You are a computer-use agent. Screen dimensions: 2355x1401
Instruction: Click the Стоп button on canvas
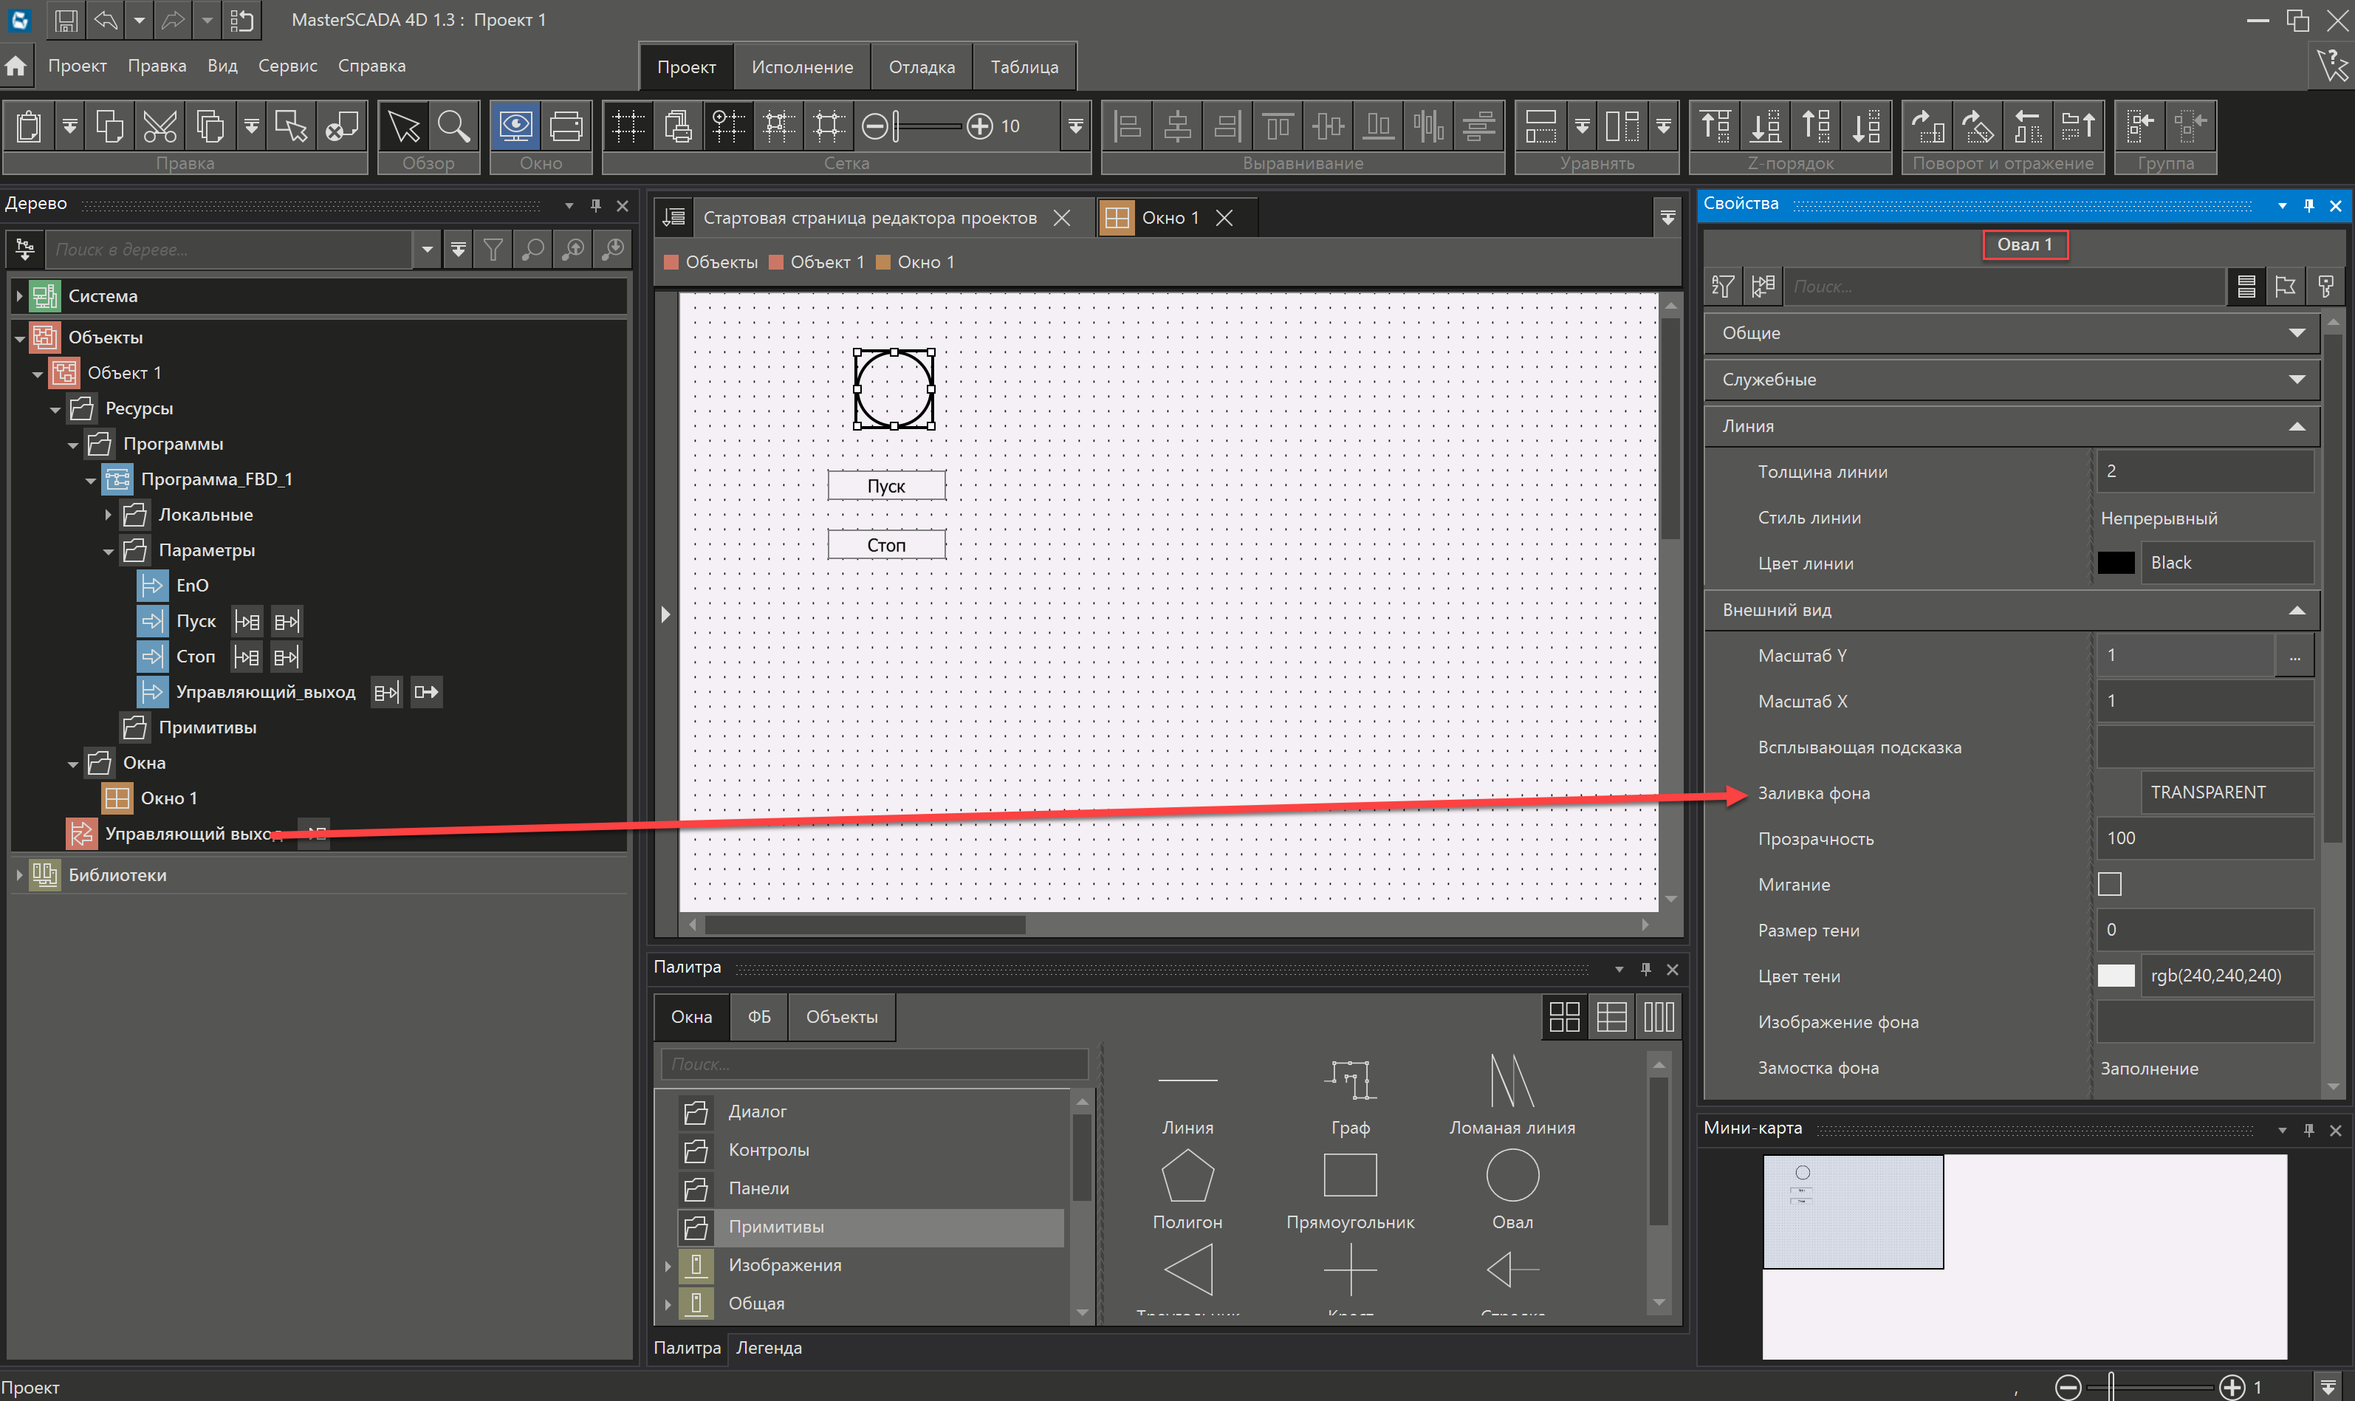886,545
